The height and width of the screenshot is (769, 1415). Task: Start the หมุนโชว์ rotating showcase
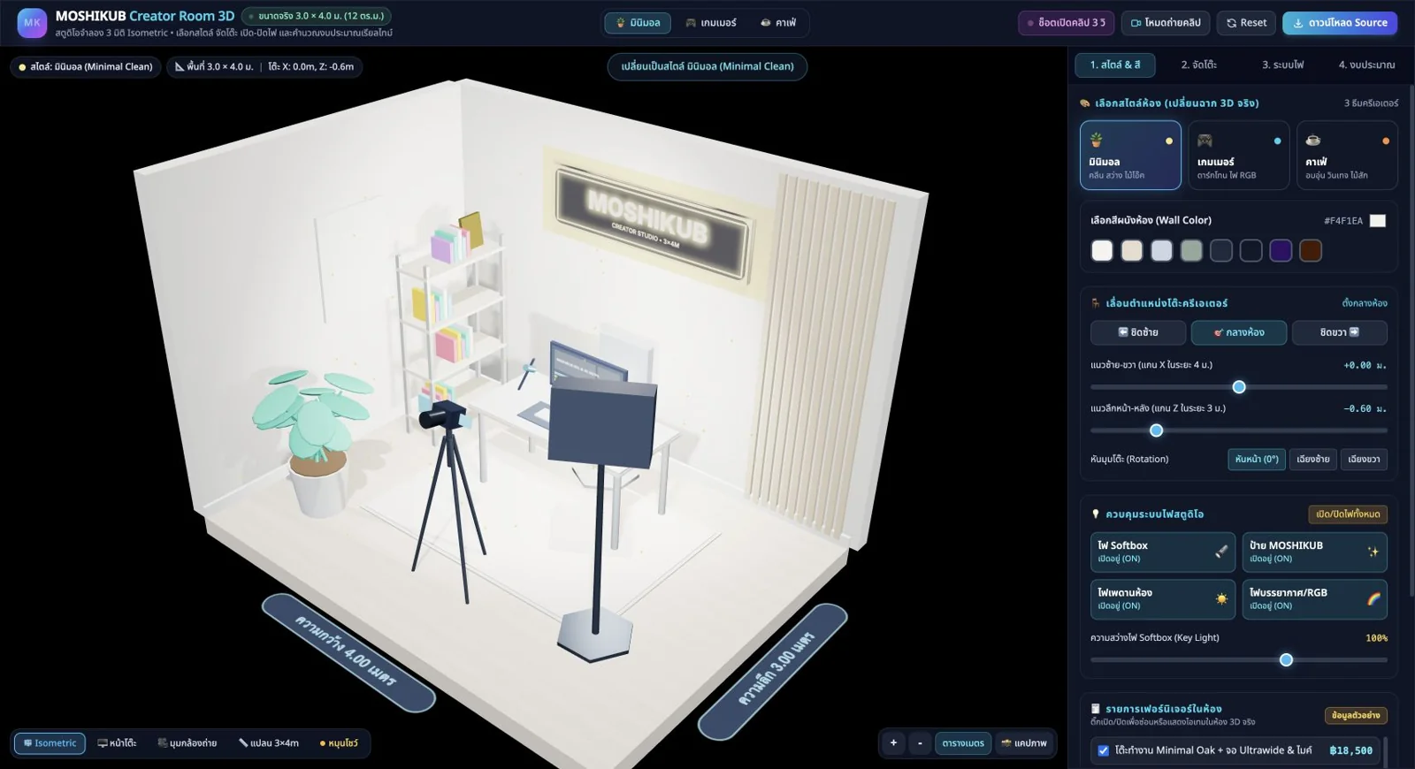click(339, 743)
